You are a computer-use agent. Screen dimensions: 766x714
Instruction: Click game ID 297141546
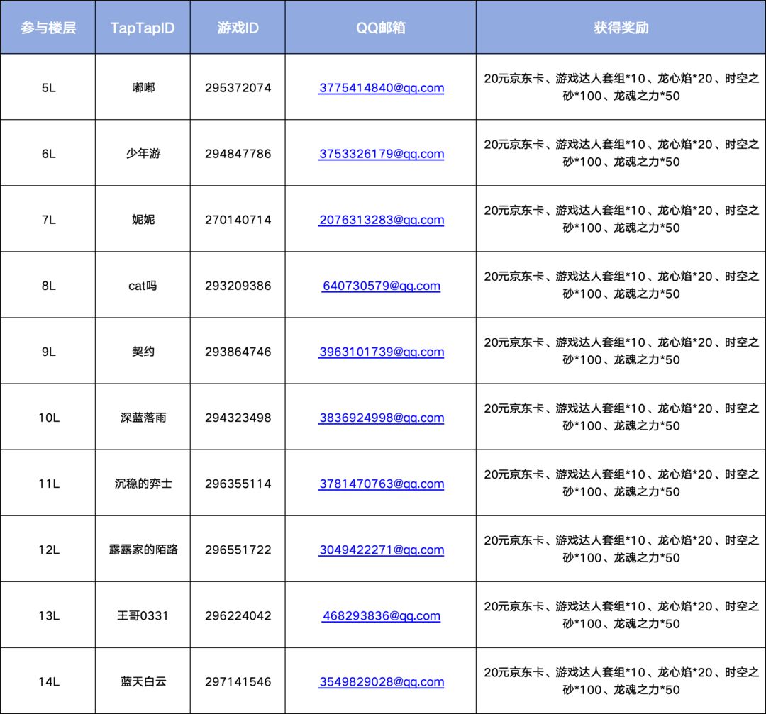point(238,681)
